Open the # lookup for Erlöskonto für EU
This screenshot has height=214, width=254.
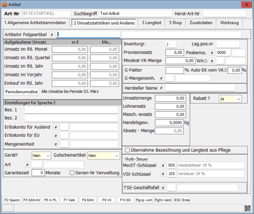point(55,136)
